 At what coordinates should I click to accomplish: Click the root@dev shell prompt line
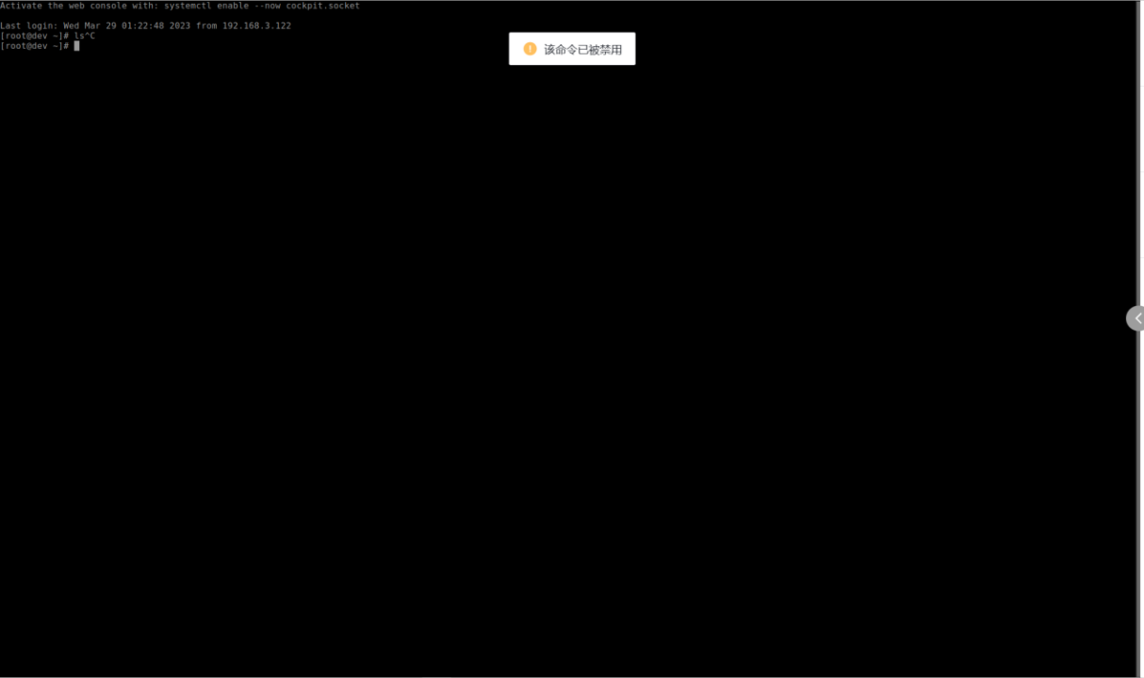click(x=35, y=45)
